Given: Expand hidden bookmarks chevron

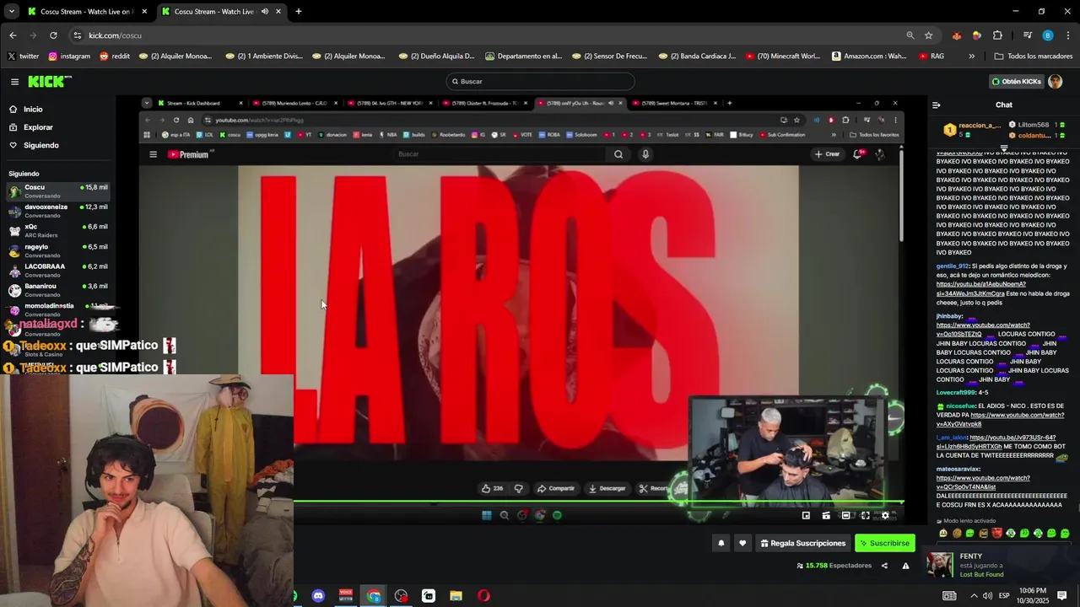Looking at the screenshot, I should click(971, 56).
